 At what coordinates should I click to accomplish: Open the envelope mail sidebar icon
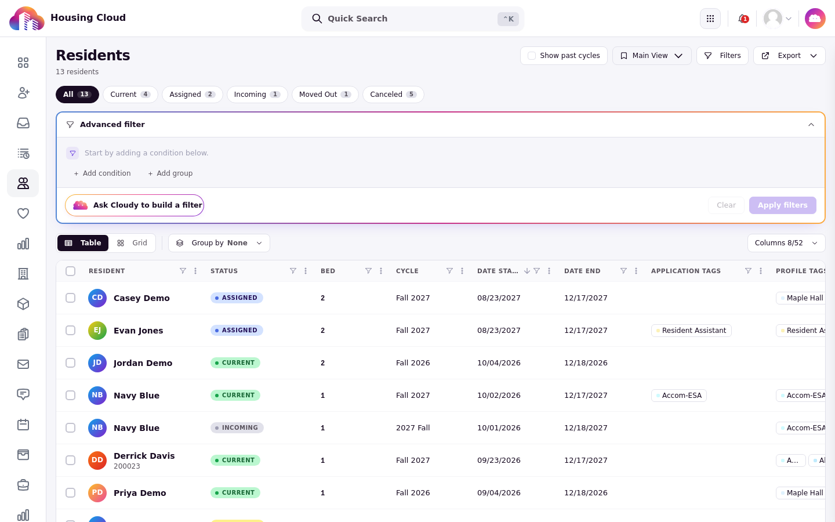23,364
